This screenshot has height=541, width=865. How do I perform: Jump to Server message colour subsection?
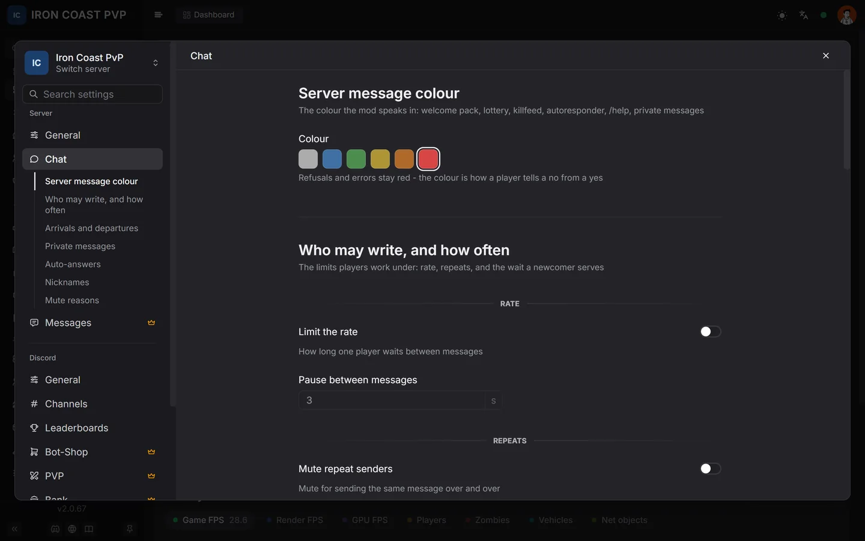click(91, 182)
